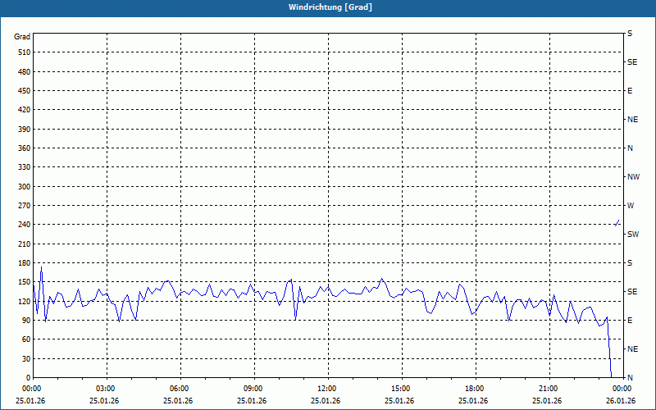Select the 12:00 time label
656x410 pixels.
pos(328,389)
